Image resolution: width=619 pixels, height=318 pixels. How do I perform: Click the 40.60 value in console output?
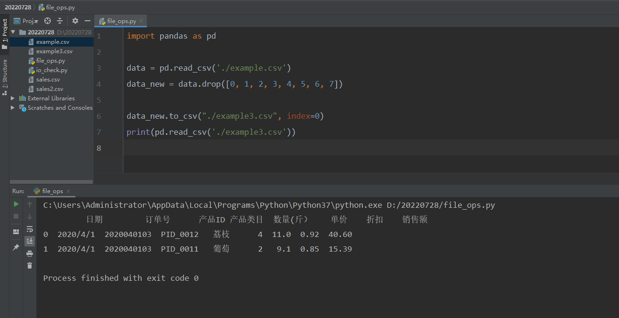(x=340, y=234)
